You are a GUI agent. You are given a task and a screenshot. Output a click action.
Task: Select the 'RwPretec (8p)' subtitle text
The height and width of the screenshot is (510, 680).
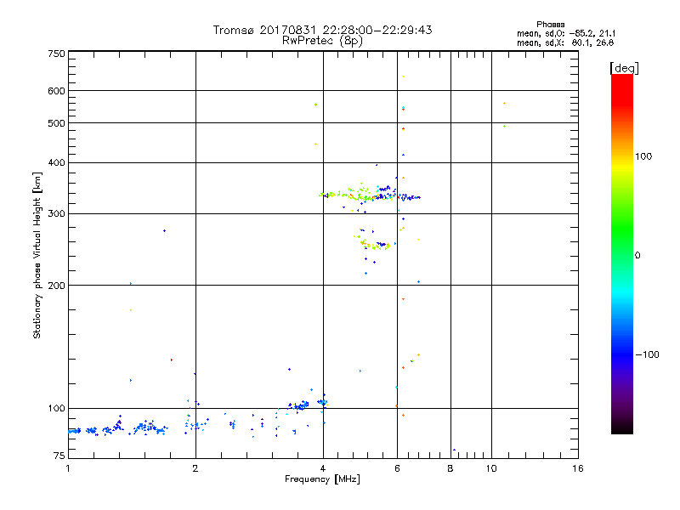(322, 41)
